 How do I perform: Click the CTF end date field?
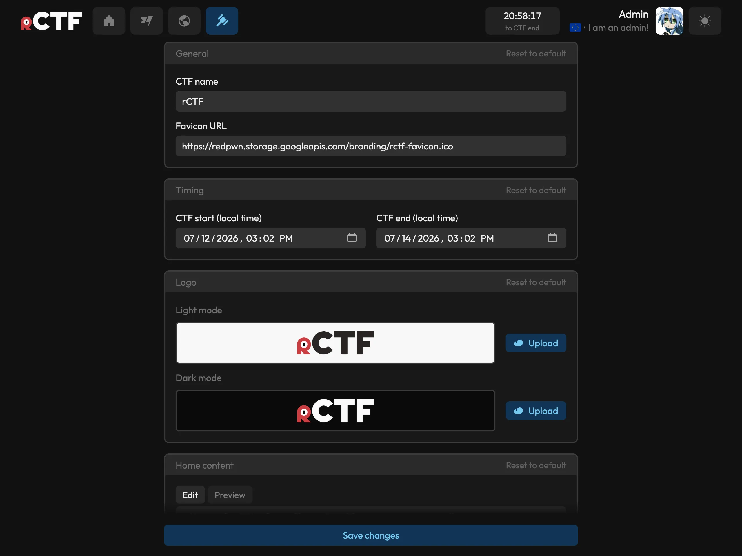(471, 238)
